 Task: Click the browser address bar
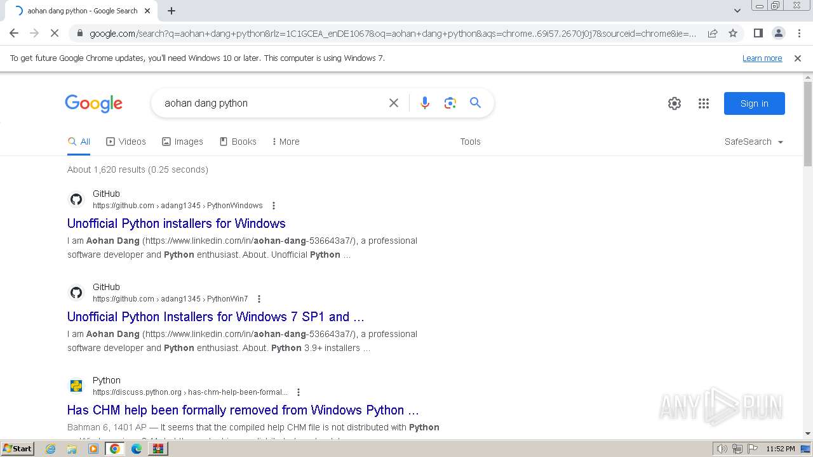(x=393, y=33)
